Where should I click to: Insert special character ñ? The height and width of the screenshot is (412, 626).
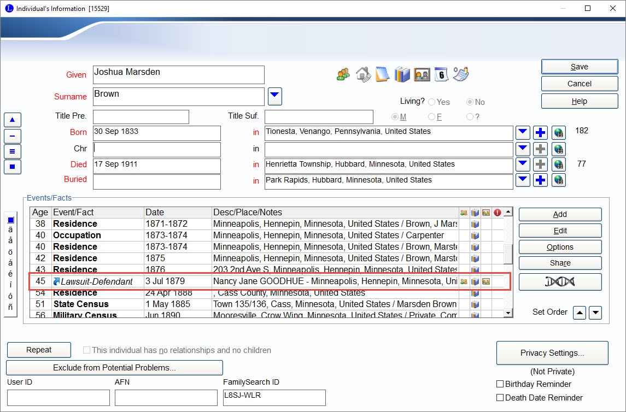[x=10, y=307]
